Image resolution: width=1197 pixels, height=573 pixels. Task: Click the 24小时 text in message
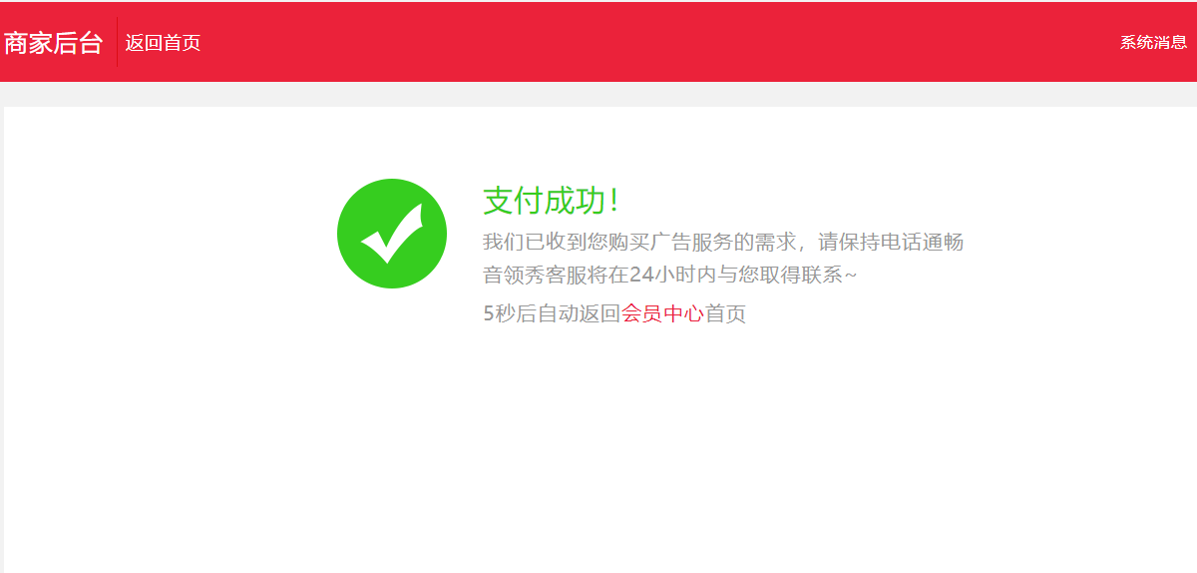[659, 275]
